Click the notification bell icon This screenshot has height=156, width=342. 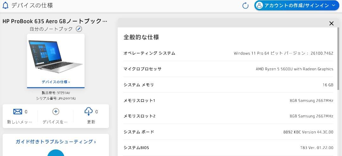click(5, 5)
